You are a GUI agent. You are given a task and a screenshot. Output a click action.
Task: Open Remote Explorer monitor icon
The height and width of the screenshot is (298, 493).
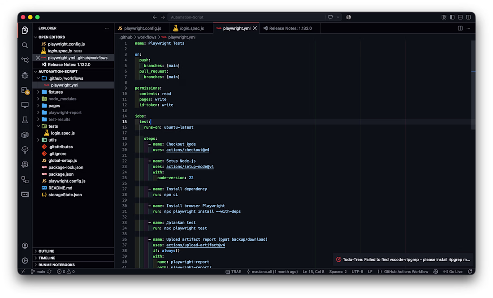click(x=25, y=105)
